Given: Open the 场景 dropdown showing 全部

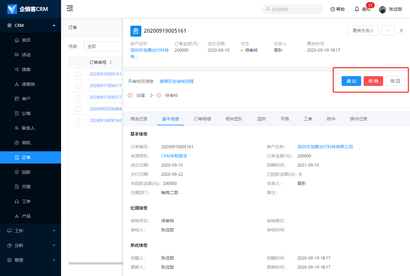Looking at the screenshot, I should (103, 46).
